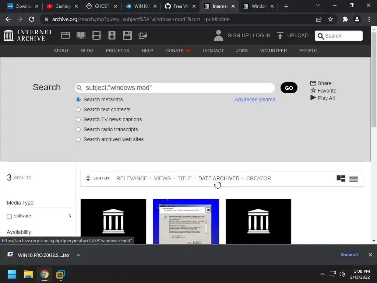Open Chrome tab search chevron
This screenshot has width=377, height=283.
pos(318,5)
